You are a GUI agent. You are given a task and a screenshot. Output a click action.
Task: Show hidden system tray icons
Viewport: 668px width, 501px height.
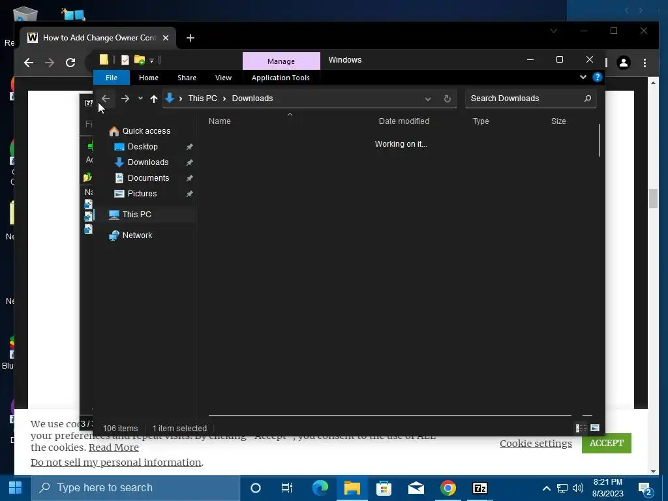(546, 488)
